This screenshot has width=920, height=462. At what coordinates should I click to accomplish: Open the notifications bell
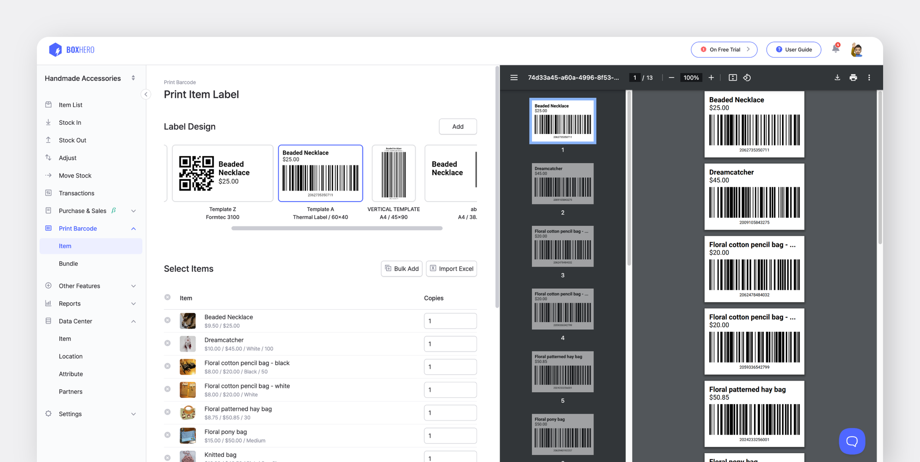coord(835,49)
